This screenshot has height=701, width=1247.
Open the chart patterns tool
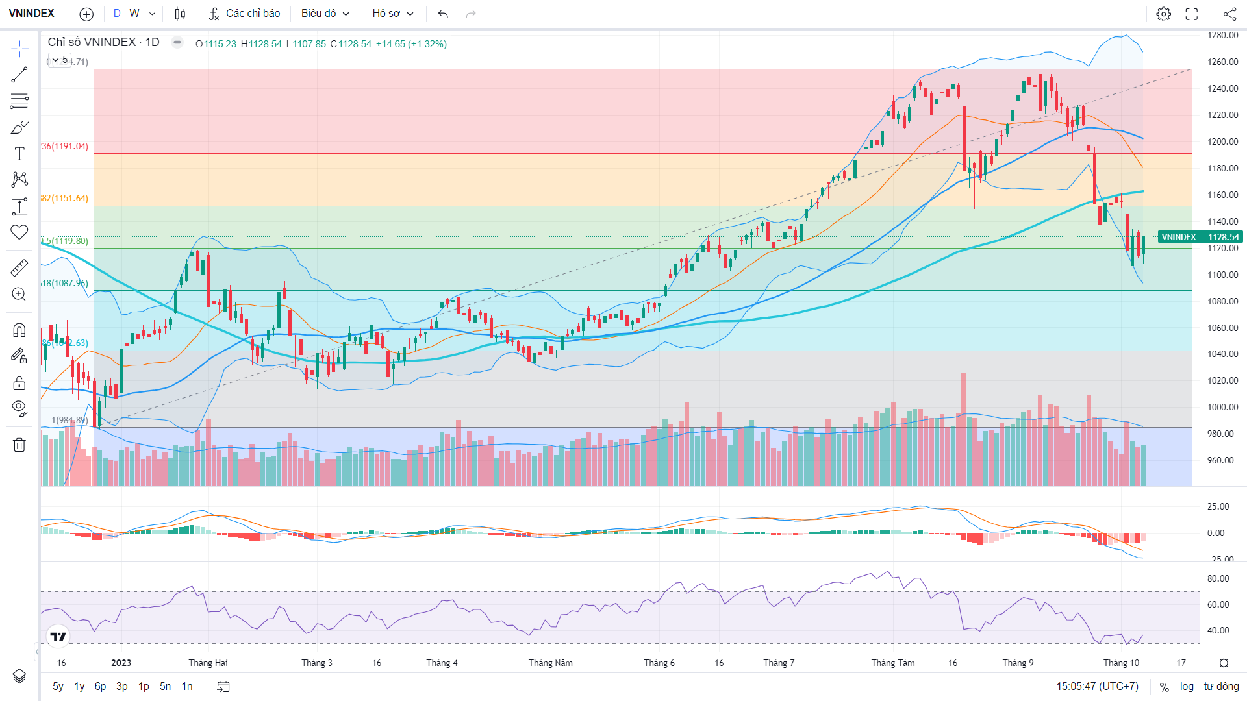pos(19,180)
